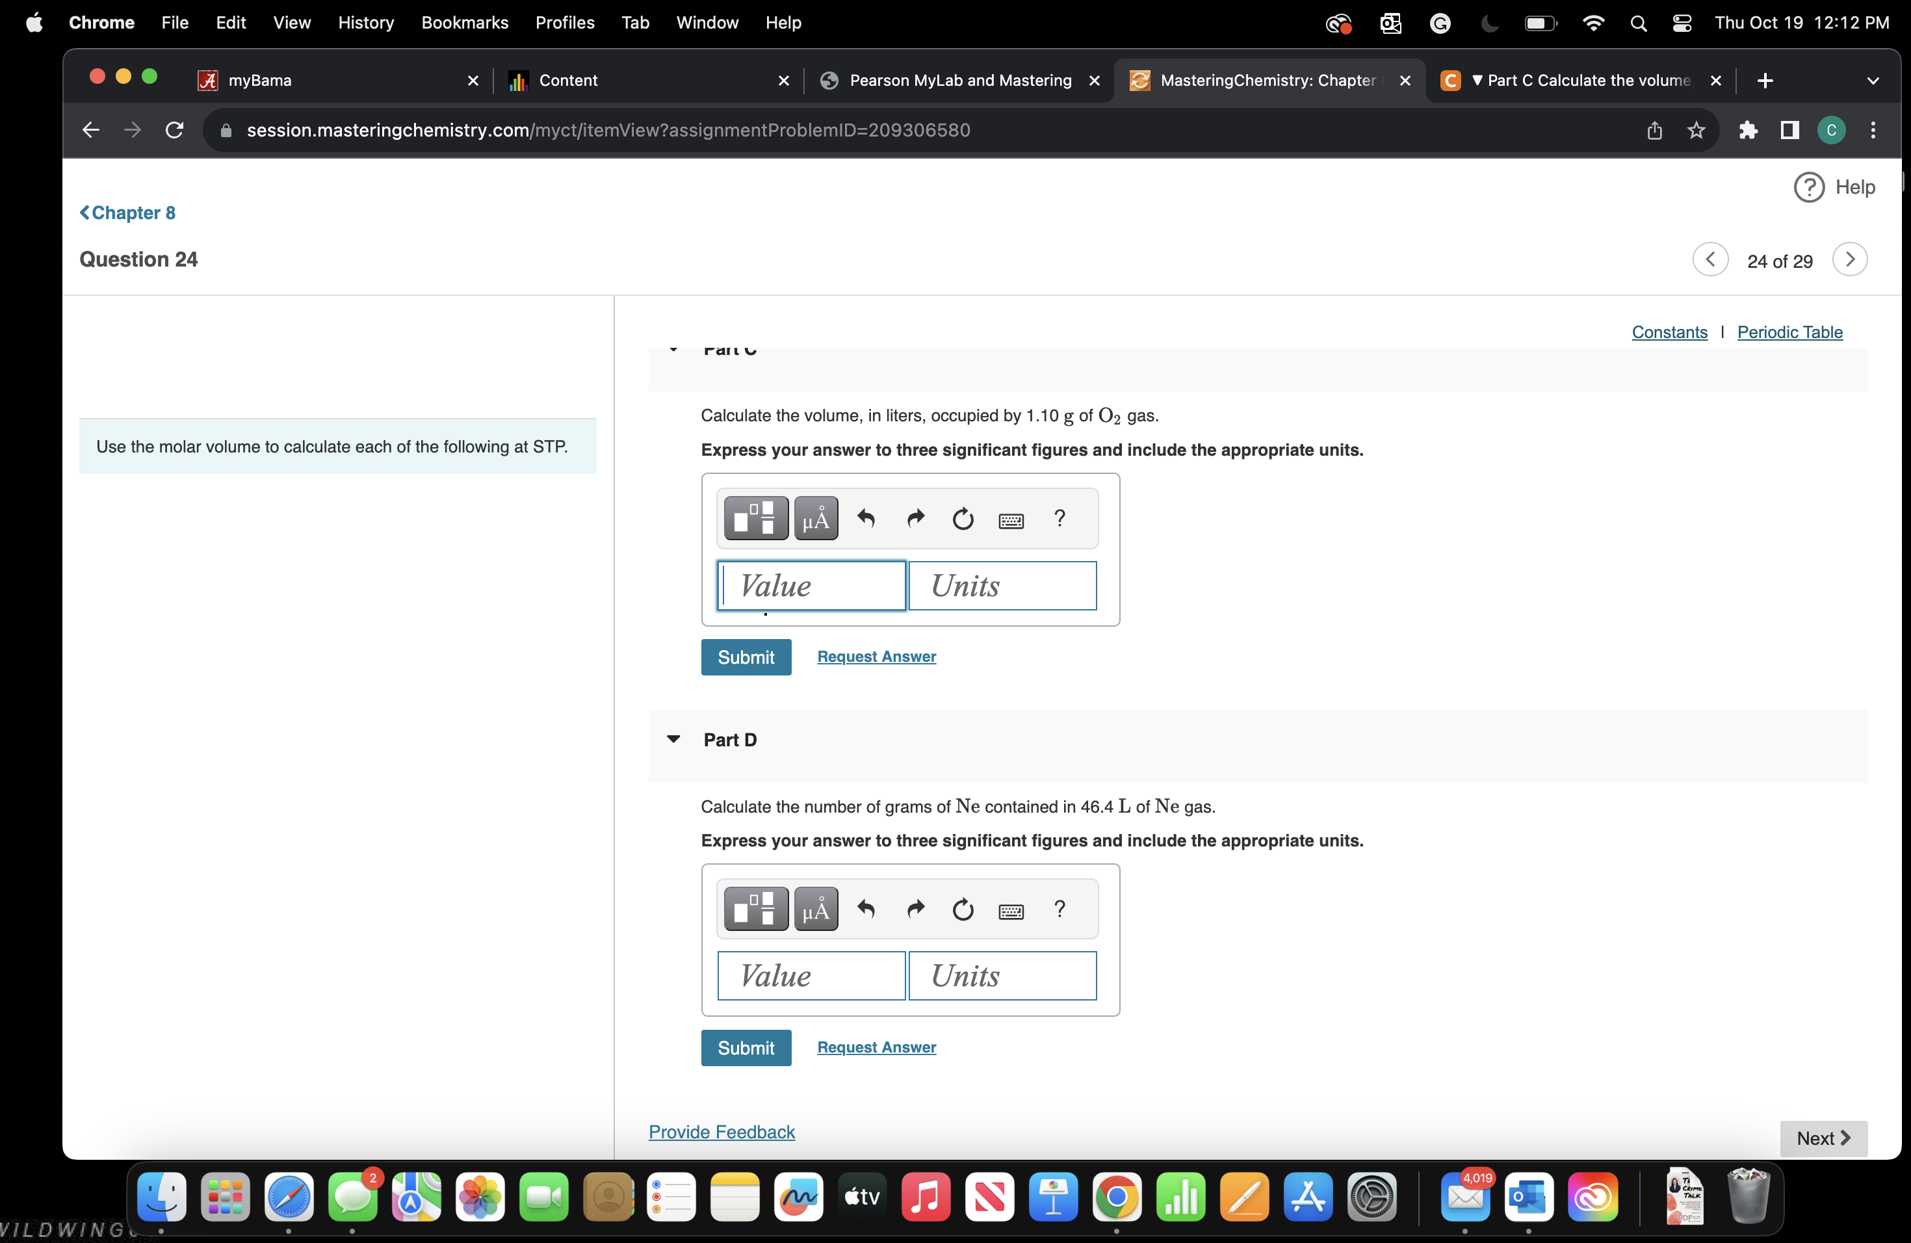This screenshot has width=1911, height=1243.
Task: Open the tab search dropdown arrow
Action: (1873, 81)
